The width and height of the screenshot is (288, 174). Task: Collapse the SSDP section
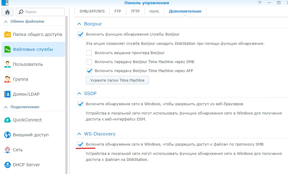[79, 93]
